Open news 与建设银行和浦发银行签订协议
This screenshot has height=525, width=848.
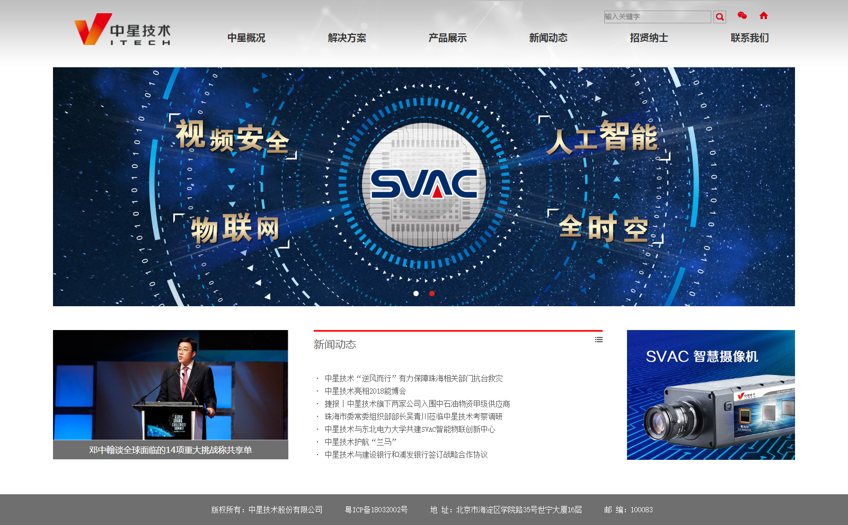tap(406, 455)
